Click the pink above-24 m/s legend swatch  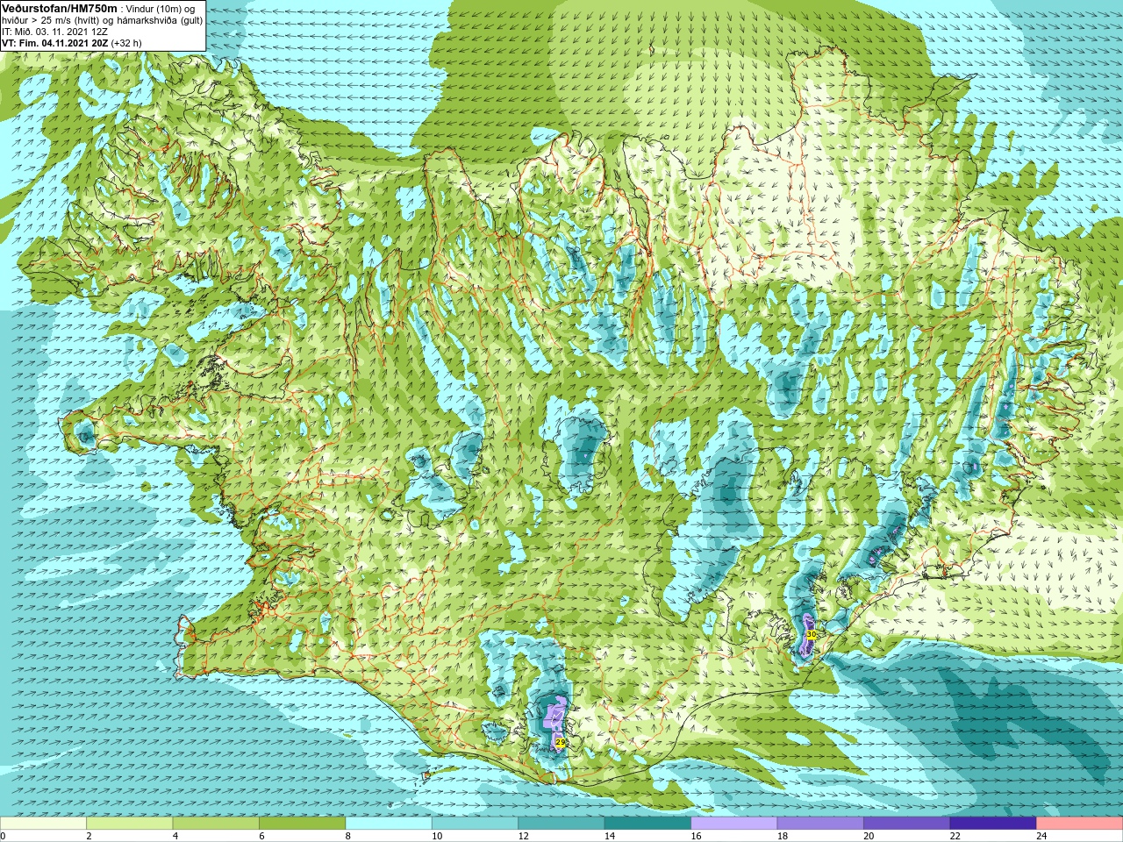[x=1080, y=824]
